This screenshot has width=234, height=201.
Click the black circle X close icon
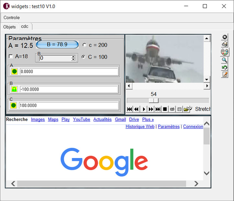click(x=225, y=37)
